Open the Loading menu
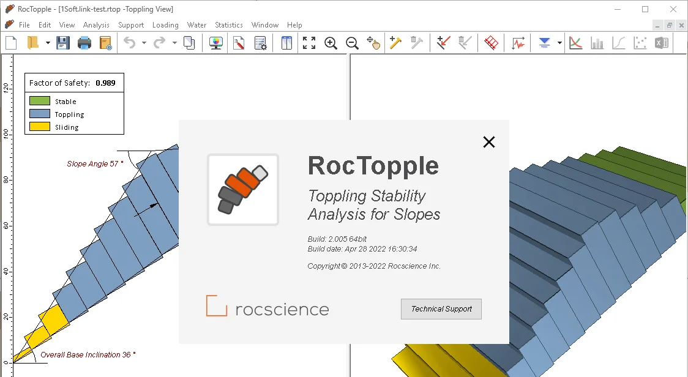Image resolution: width=688 pixels, height=377 pixels. coord(165,25)
